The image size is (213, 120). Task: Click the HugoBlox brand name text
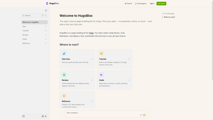[54, 3]
